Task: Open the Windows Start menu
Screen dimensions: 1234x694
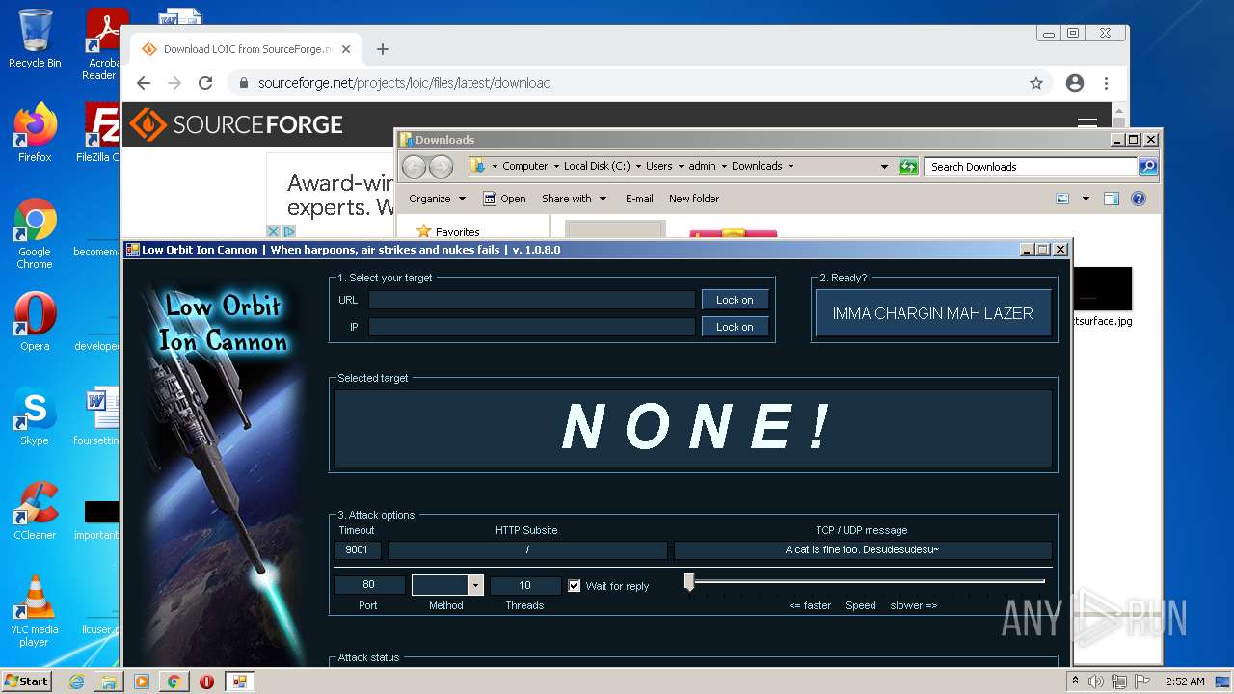Action: coord(26,681)
